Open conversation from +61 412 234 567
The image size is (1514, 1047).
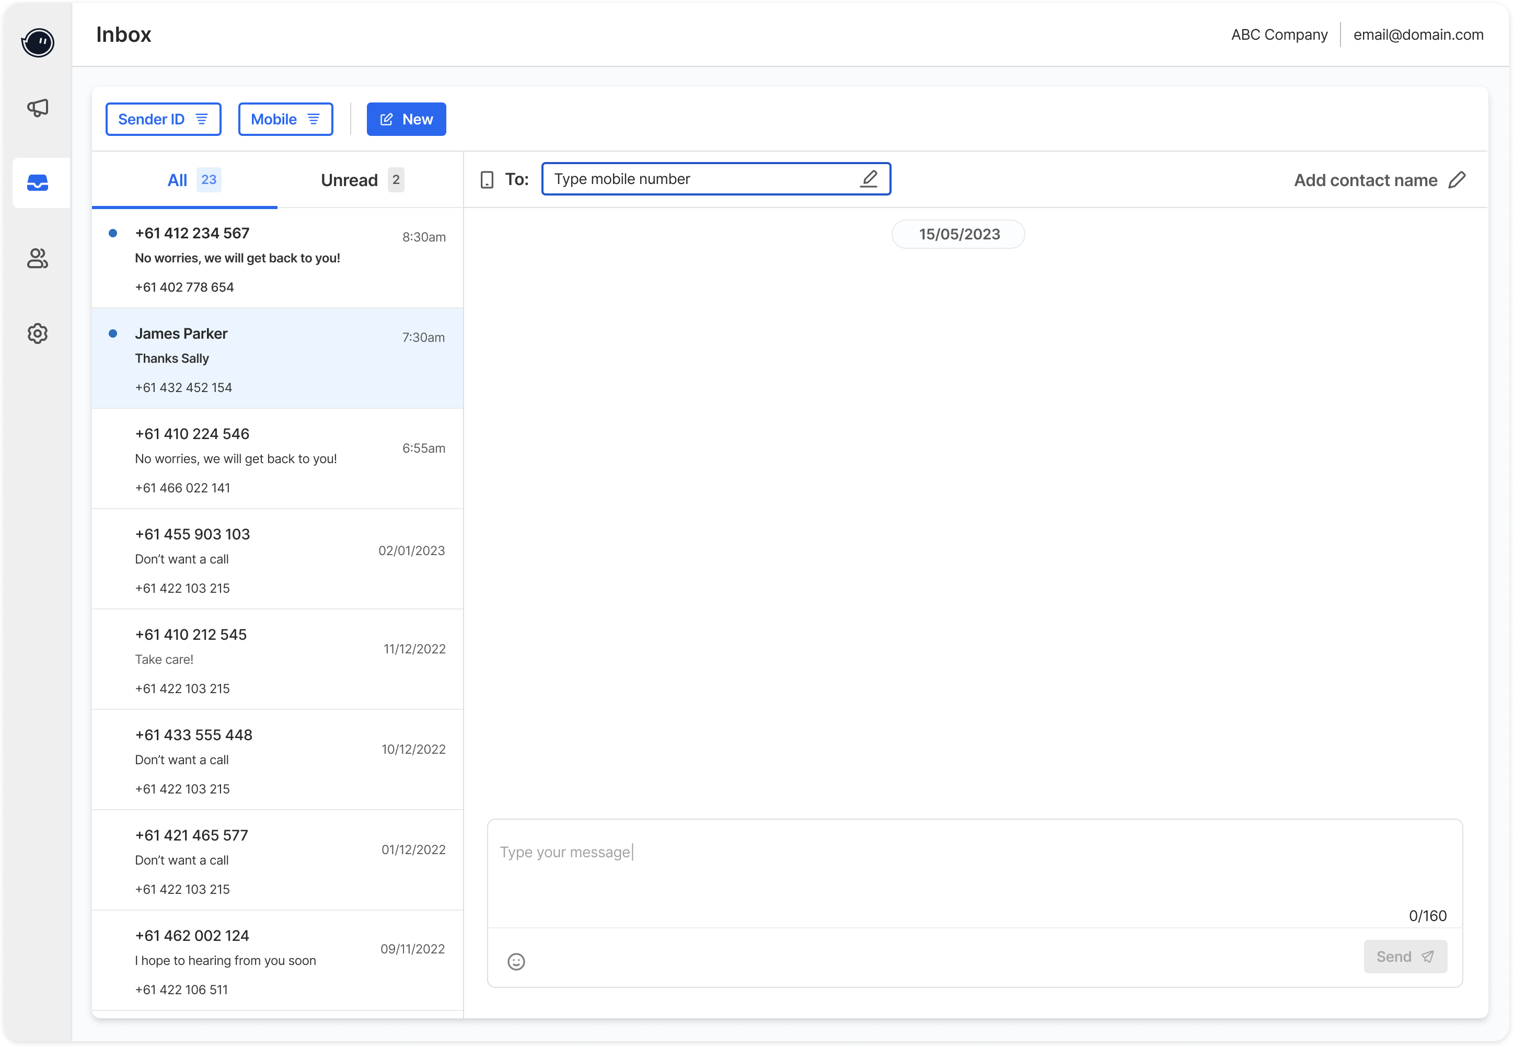pos(278,258)
